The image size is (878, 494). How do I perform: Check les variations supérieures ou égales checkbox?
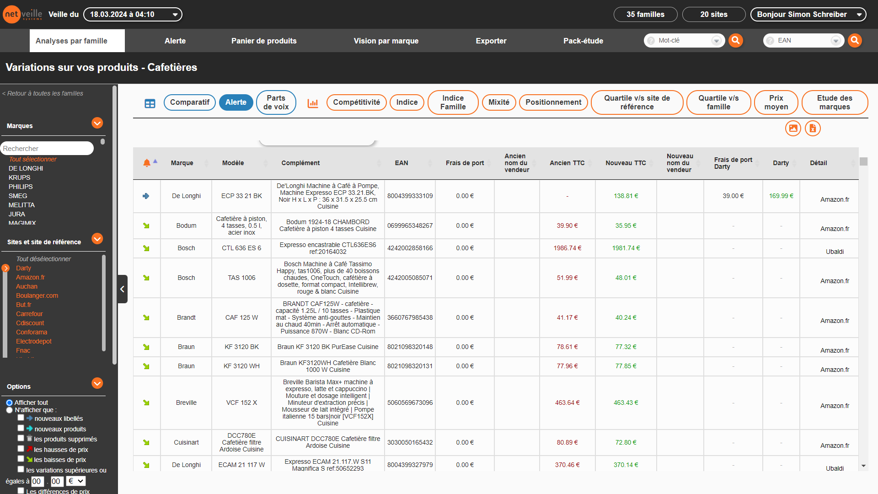[x=21, y=469]
